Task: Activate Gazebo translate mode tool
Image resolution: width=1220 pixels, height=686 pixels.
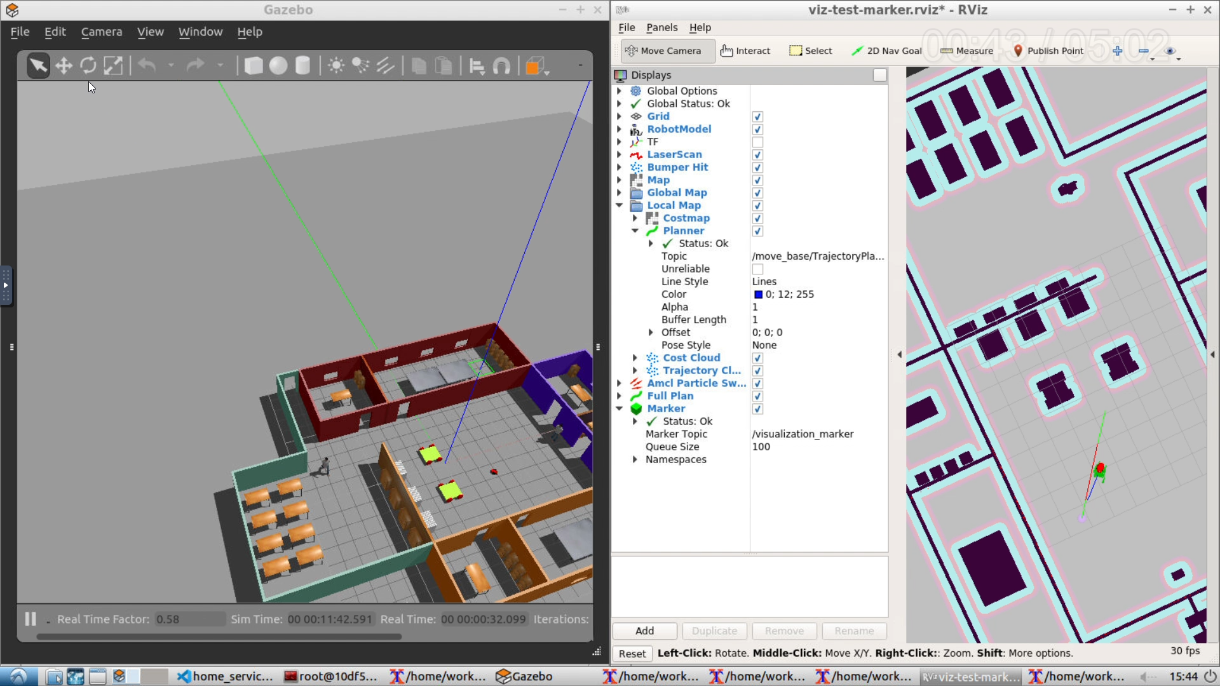Action: tap(64, 65)
